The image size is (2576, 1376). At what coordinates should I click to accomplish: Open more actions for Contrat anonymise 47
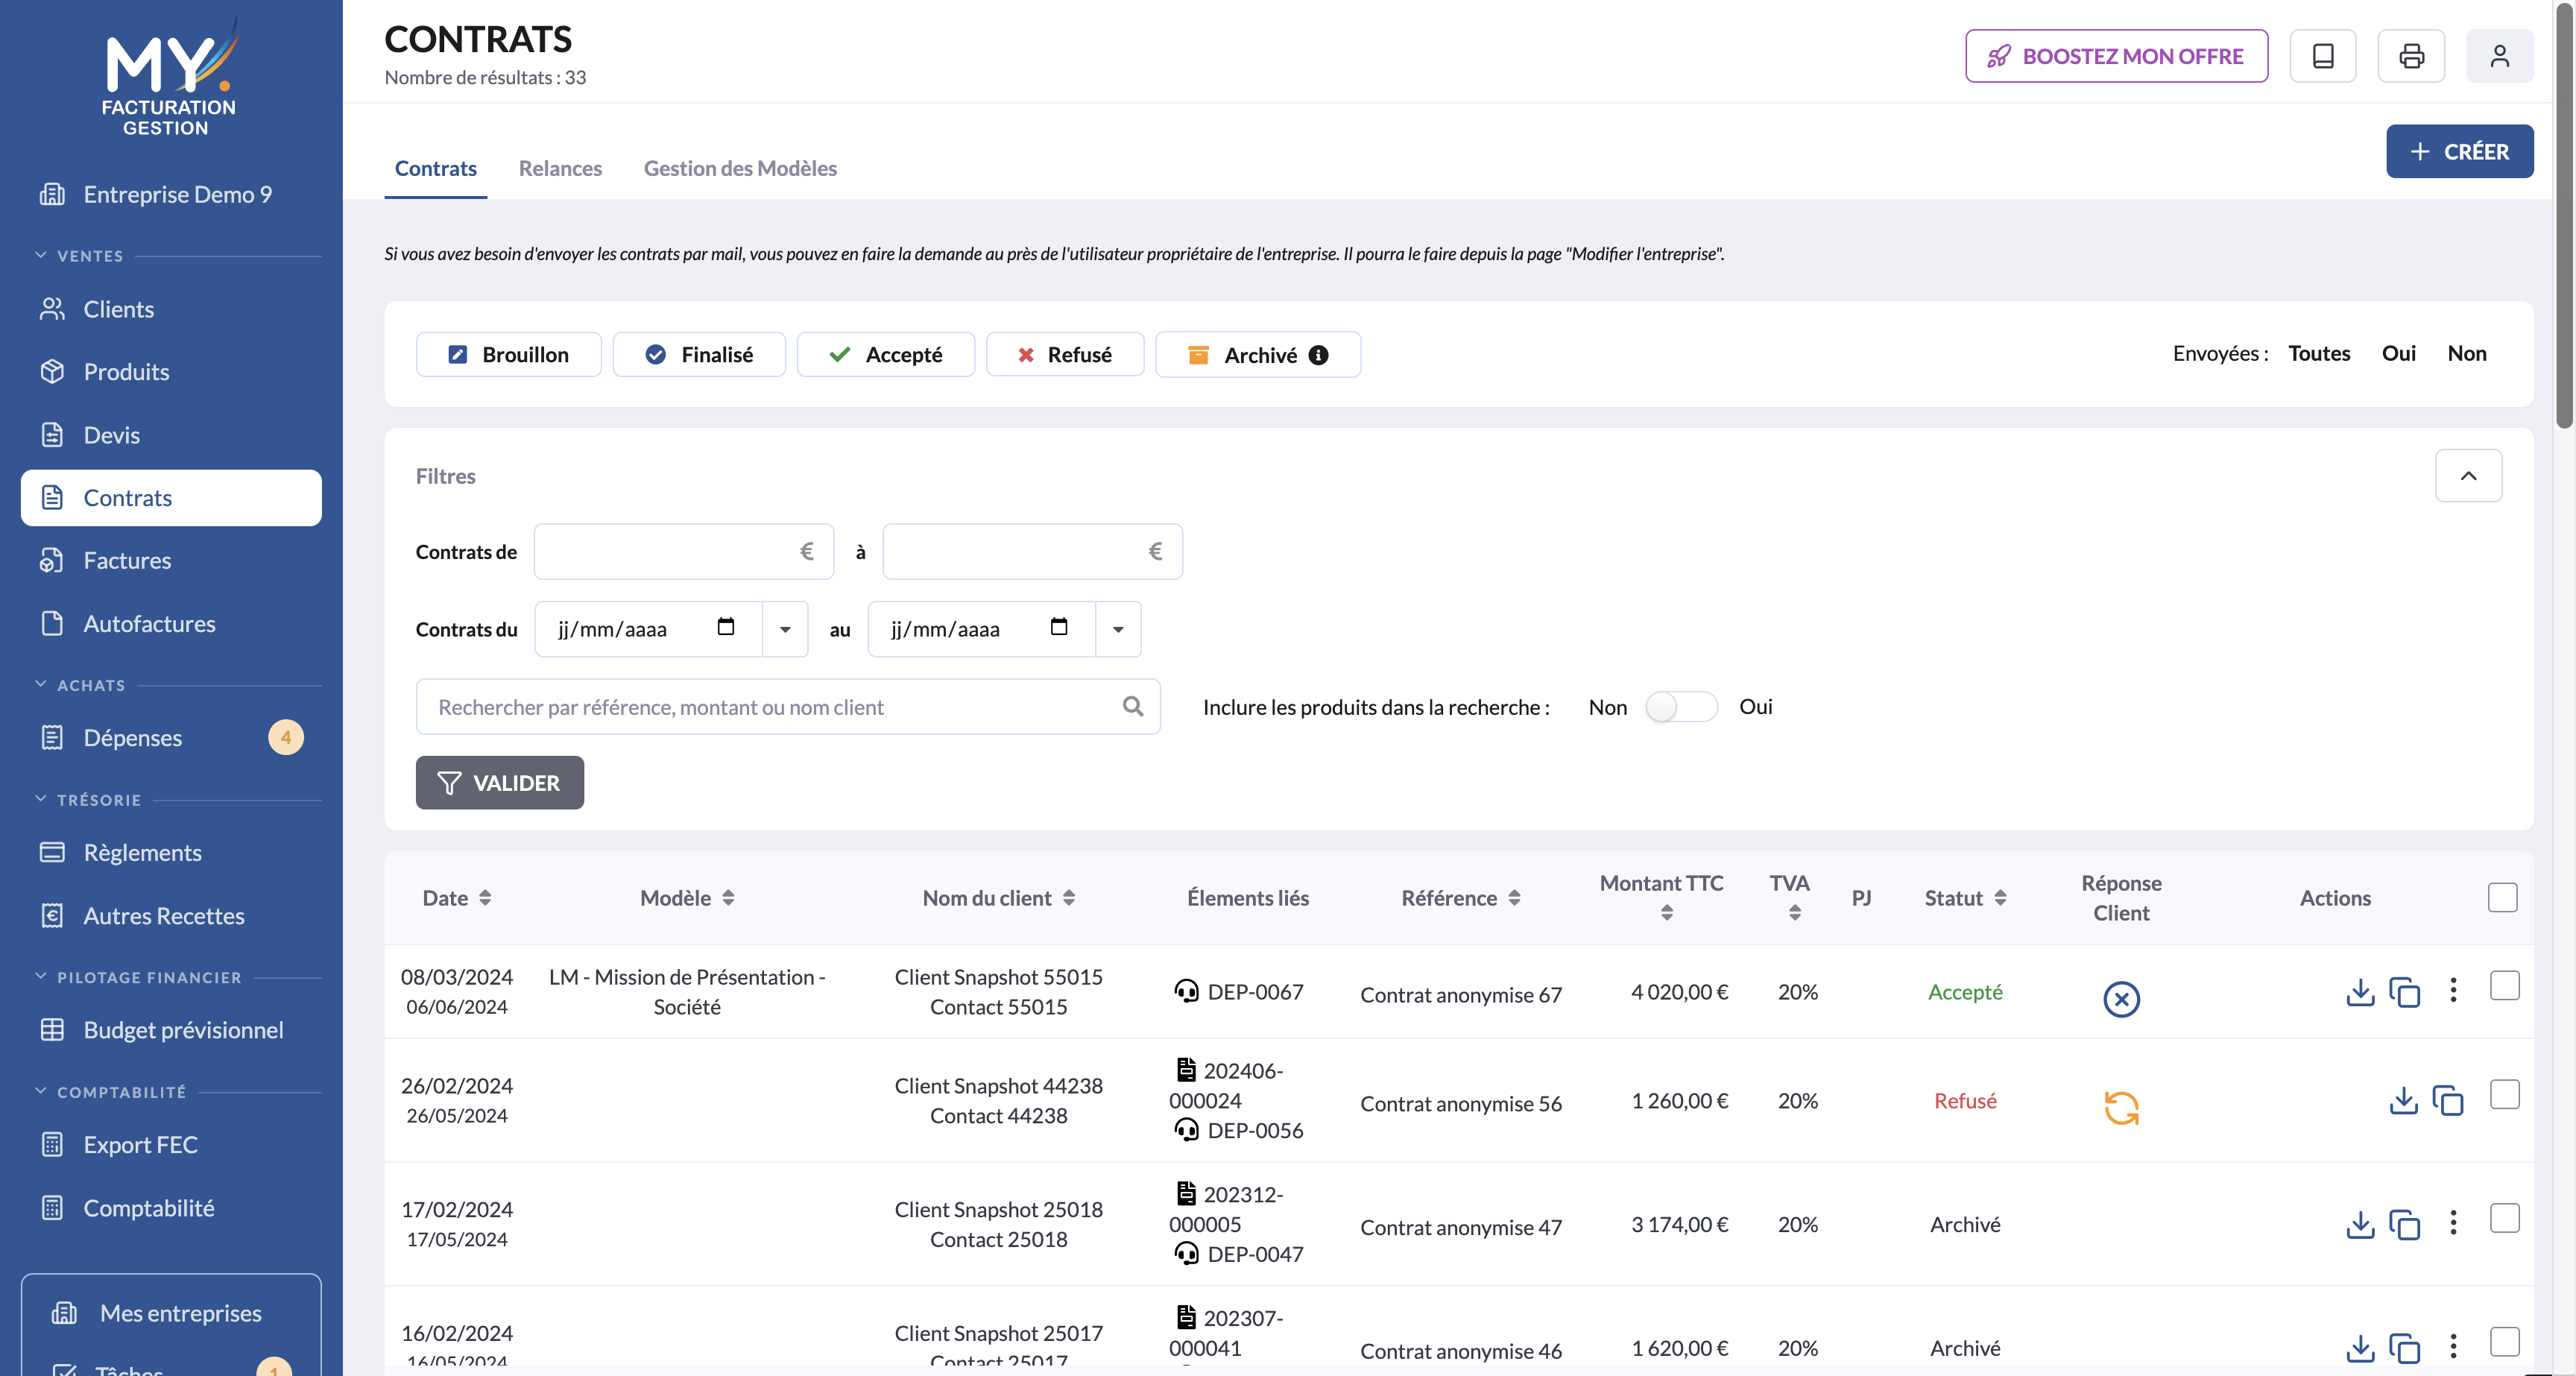coord(2453,1222)
